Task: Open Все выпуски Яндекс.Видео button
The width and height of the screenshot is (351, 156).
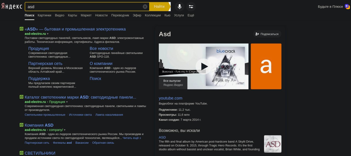Action: pyautogui.click(x=173, y=83)
